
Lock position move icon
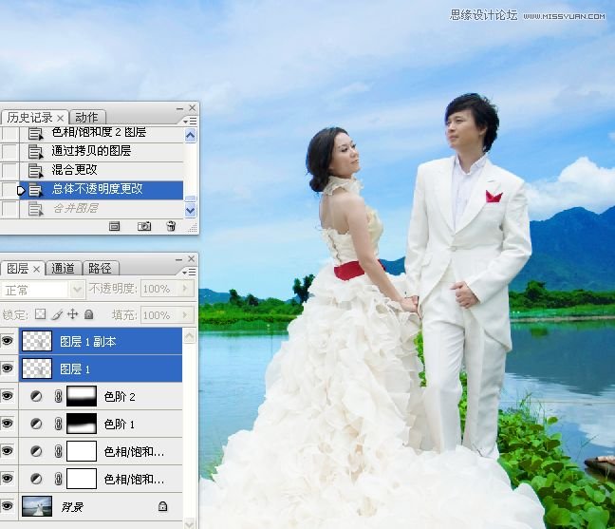tap(72, 314)
